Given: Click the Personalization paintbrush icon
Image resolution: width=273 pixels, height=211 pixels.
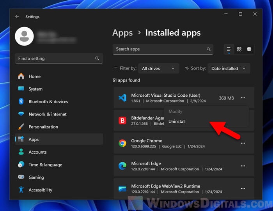Looking at the screenshot, I should 21,127.
